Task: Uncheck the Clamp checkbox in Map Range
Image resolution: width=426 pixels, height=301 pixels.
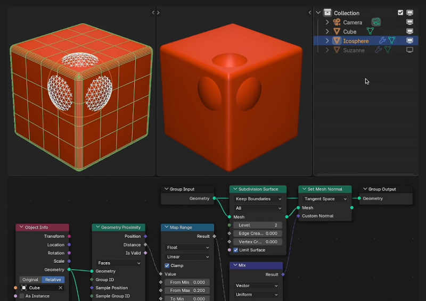Action: click(167, 265)
